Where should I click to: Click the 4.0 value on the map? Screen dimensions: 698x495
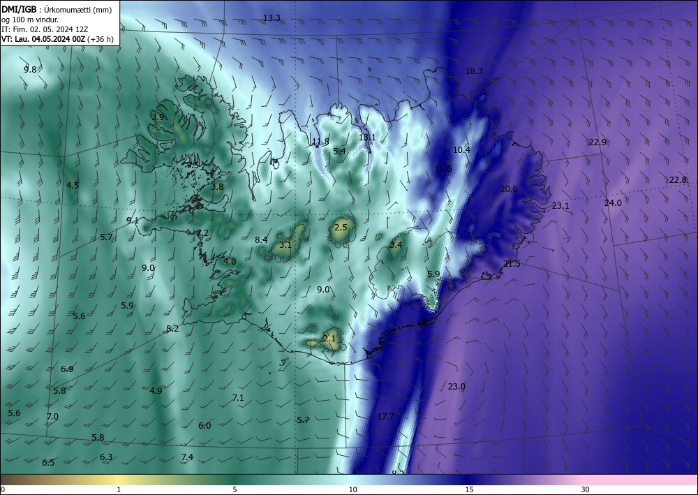[230, 261]
